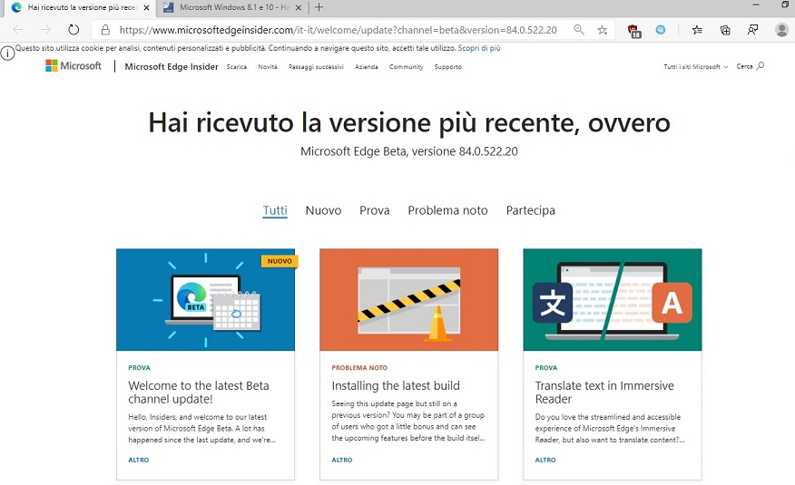Select the Partecipa filter tab
This screenshot has width=795, height=485.
[x=530, y=210]
